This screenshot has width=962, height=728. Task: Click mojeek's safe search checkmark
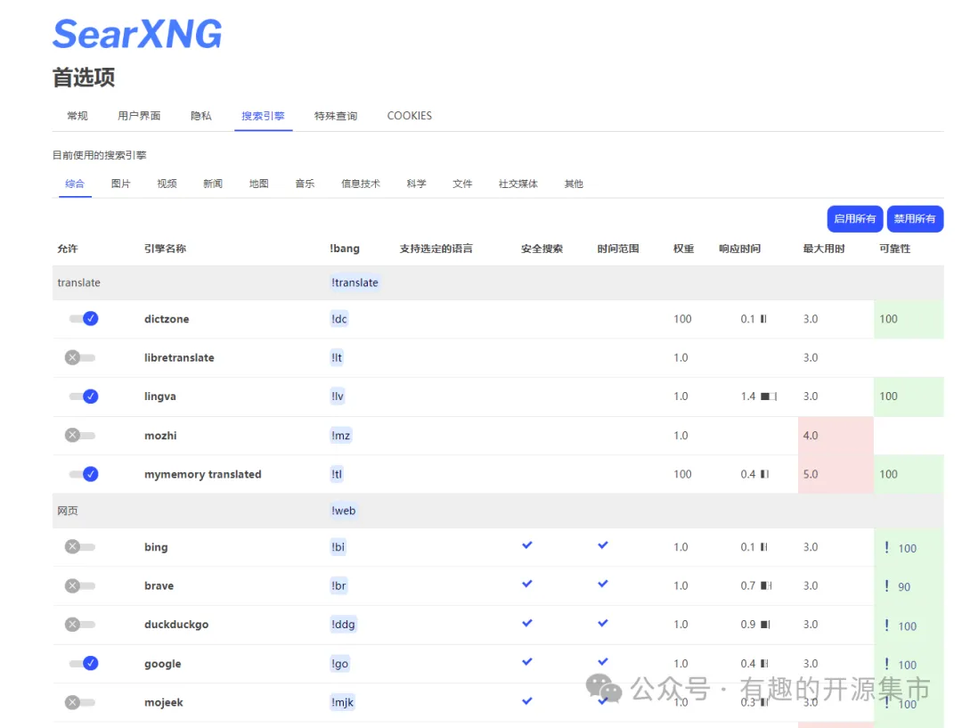527,701
